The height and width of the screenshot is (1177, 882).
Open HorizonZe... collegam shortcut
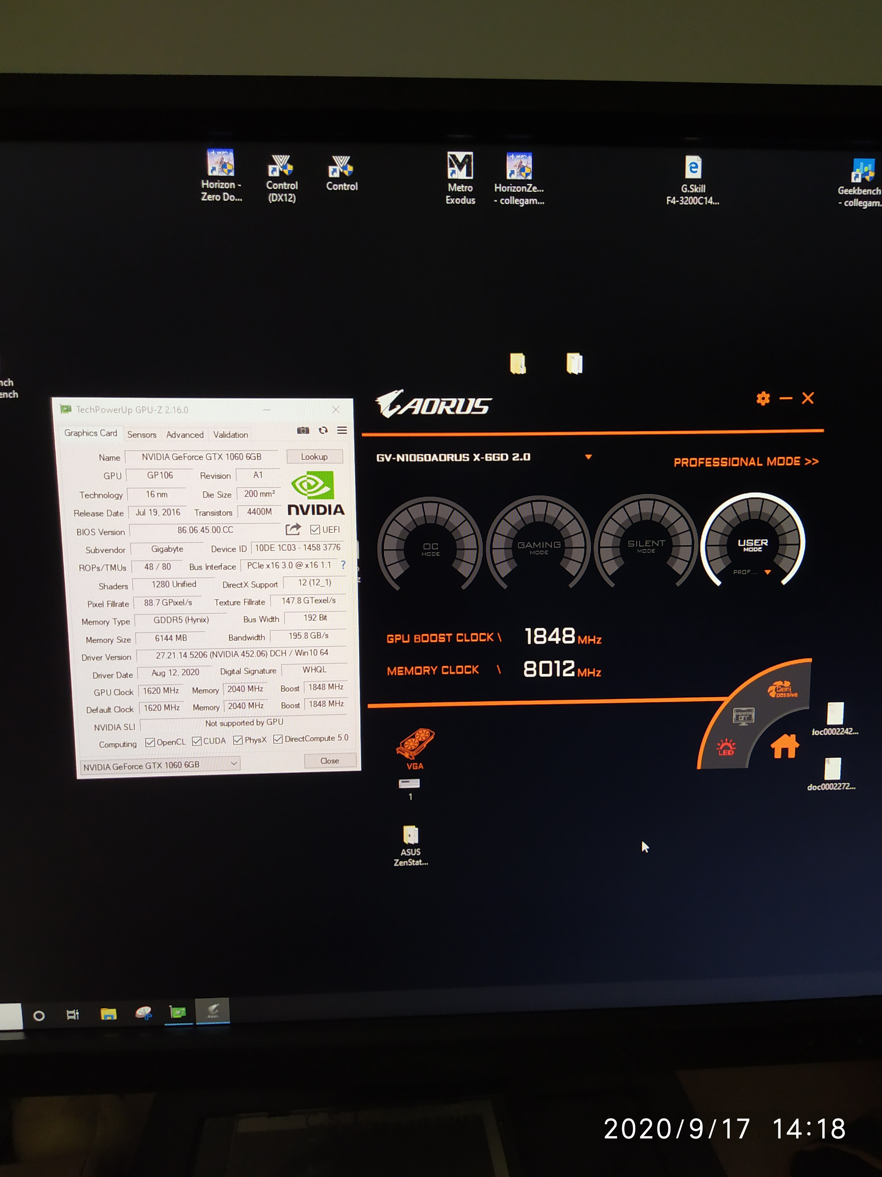519,179
